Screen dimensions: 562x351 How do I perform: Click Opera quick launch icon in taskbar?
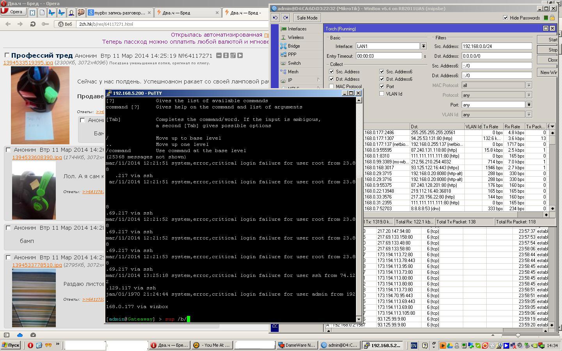pos(30,345)
